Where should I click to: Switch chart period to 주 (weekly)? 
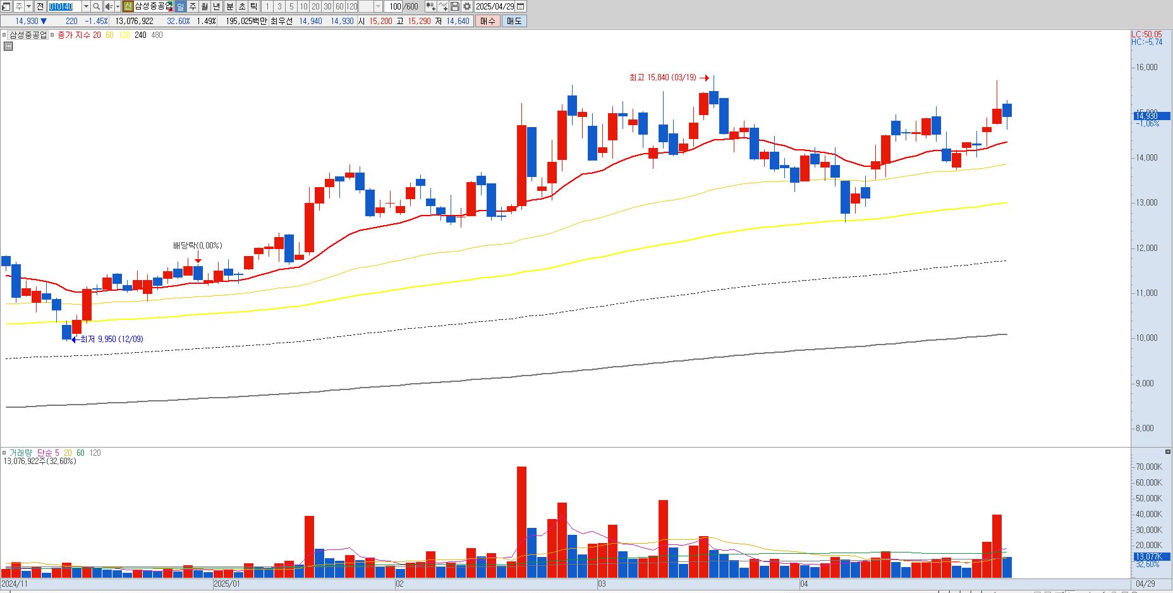tap(193, 6)
